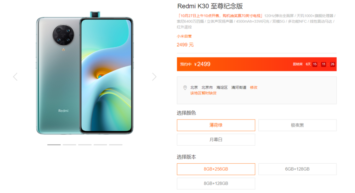Jump to the fifth carousel indicator bar
Image resolution: width=355 pixels, height=193 pixels.
(x=116, y=145)
